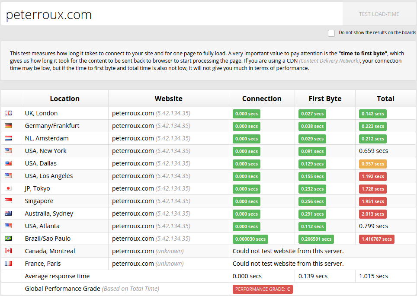Click the 0.223 secs total badge for Frankfurt

(x=373, y=126)
